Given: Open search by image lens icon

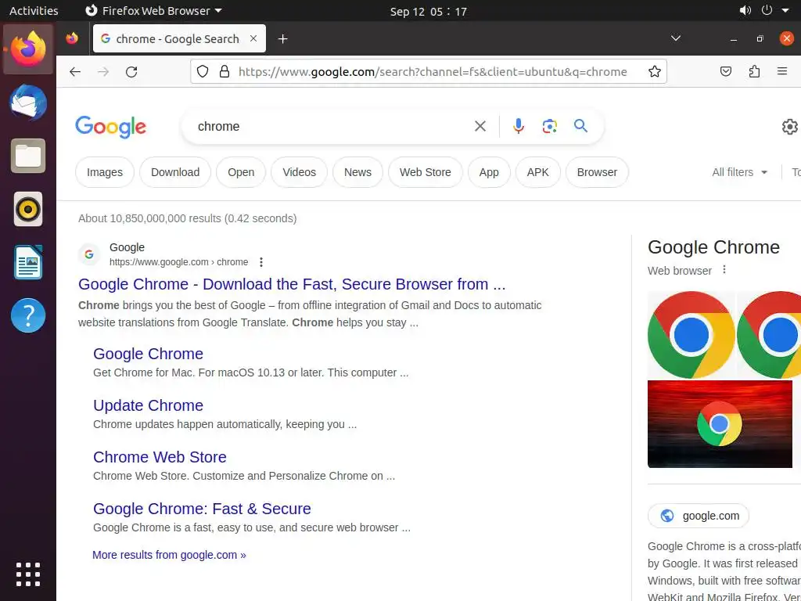Looking at the screenshot, I should click(x=550, y=126).
